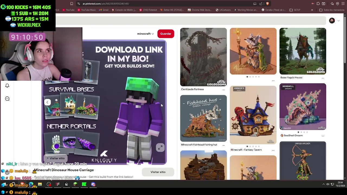The image size is (347, 195).
Task: Open the three-dot menu for Centipede Fortress
Action: click(x=223, y=89)
